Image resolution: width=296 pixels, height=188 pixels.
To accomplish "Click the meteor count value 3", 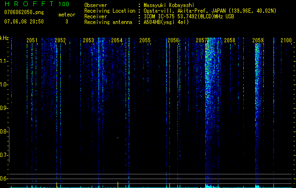I will pos(67,22).
